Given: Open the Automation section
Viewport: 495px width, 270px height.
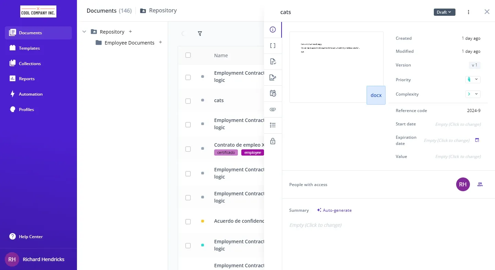Looking at the screenshot, I should coord(31,94).
